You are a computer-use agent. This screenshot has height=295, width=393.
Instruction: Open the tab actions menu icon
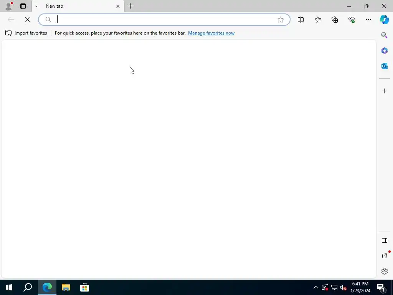(x=23, y=6)
